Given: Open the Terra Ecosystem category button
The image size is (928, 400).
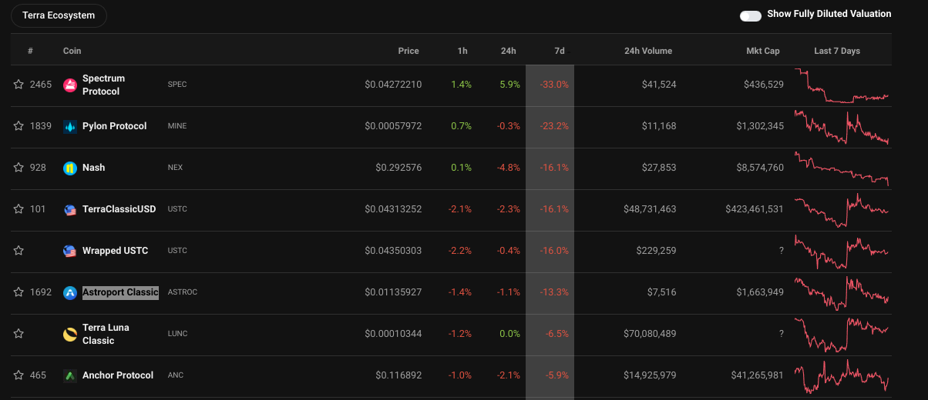Looking at the screenshot, I should (59, 15).
